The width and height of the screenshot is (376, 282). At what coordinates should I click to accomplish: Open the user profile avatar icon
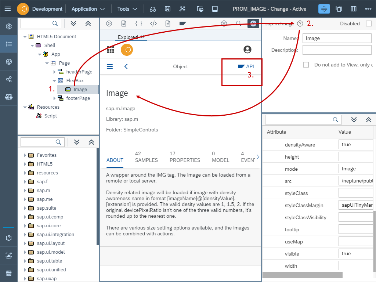coord(247,50)
